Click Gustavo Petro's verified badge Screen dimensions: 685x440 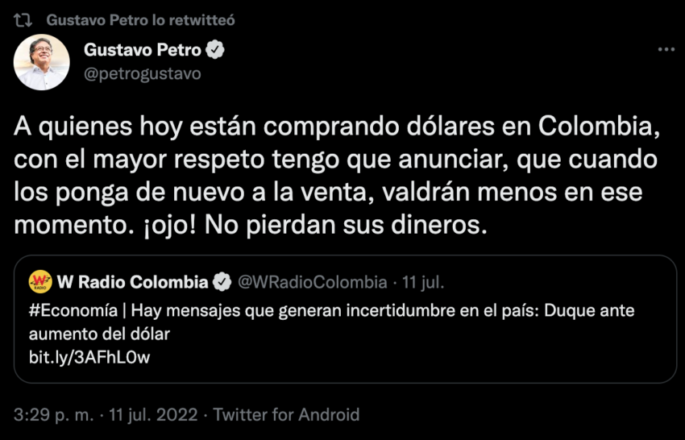[x=215, y=50]
